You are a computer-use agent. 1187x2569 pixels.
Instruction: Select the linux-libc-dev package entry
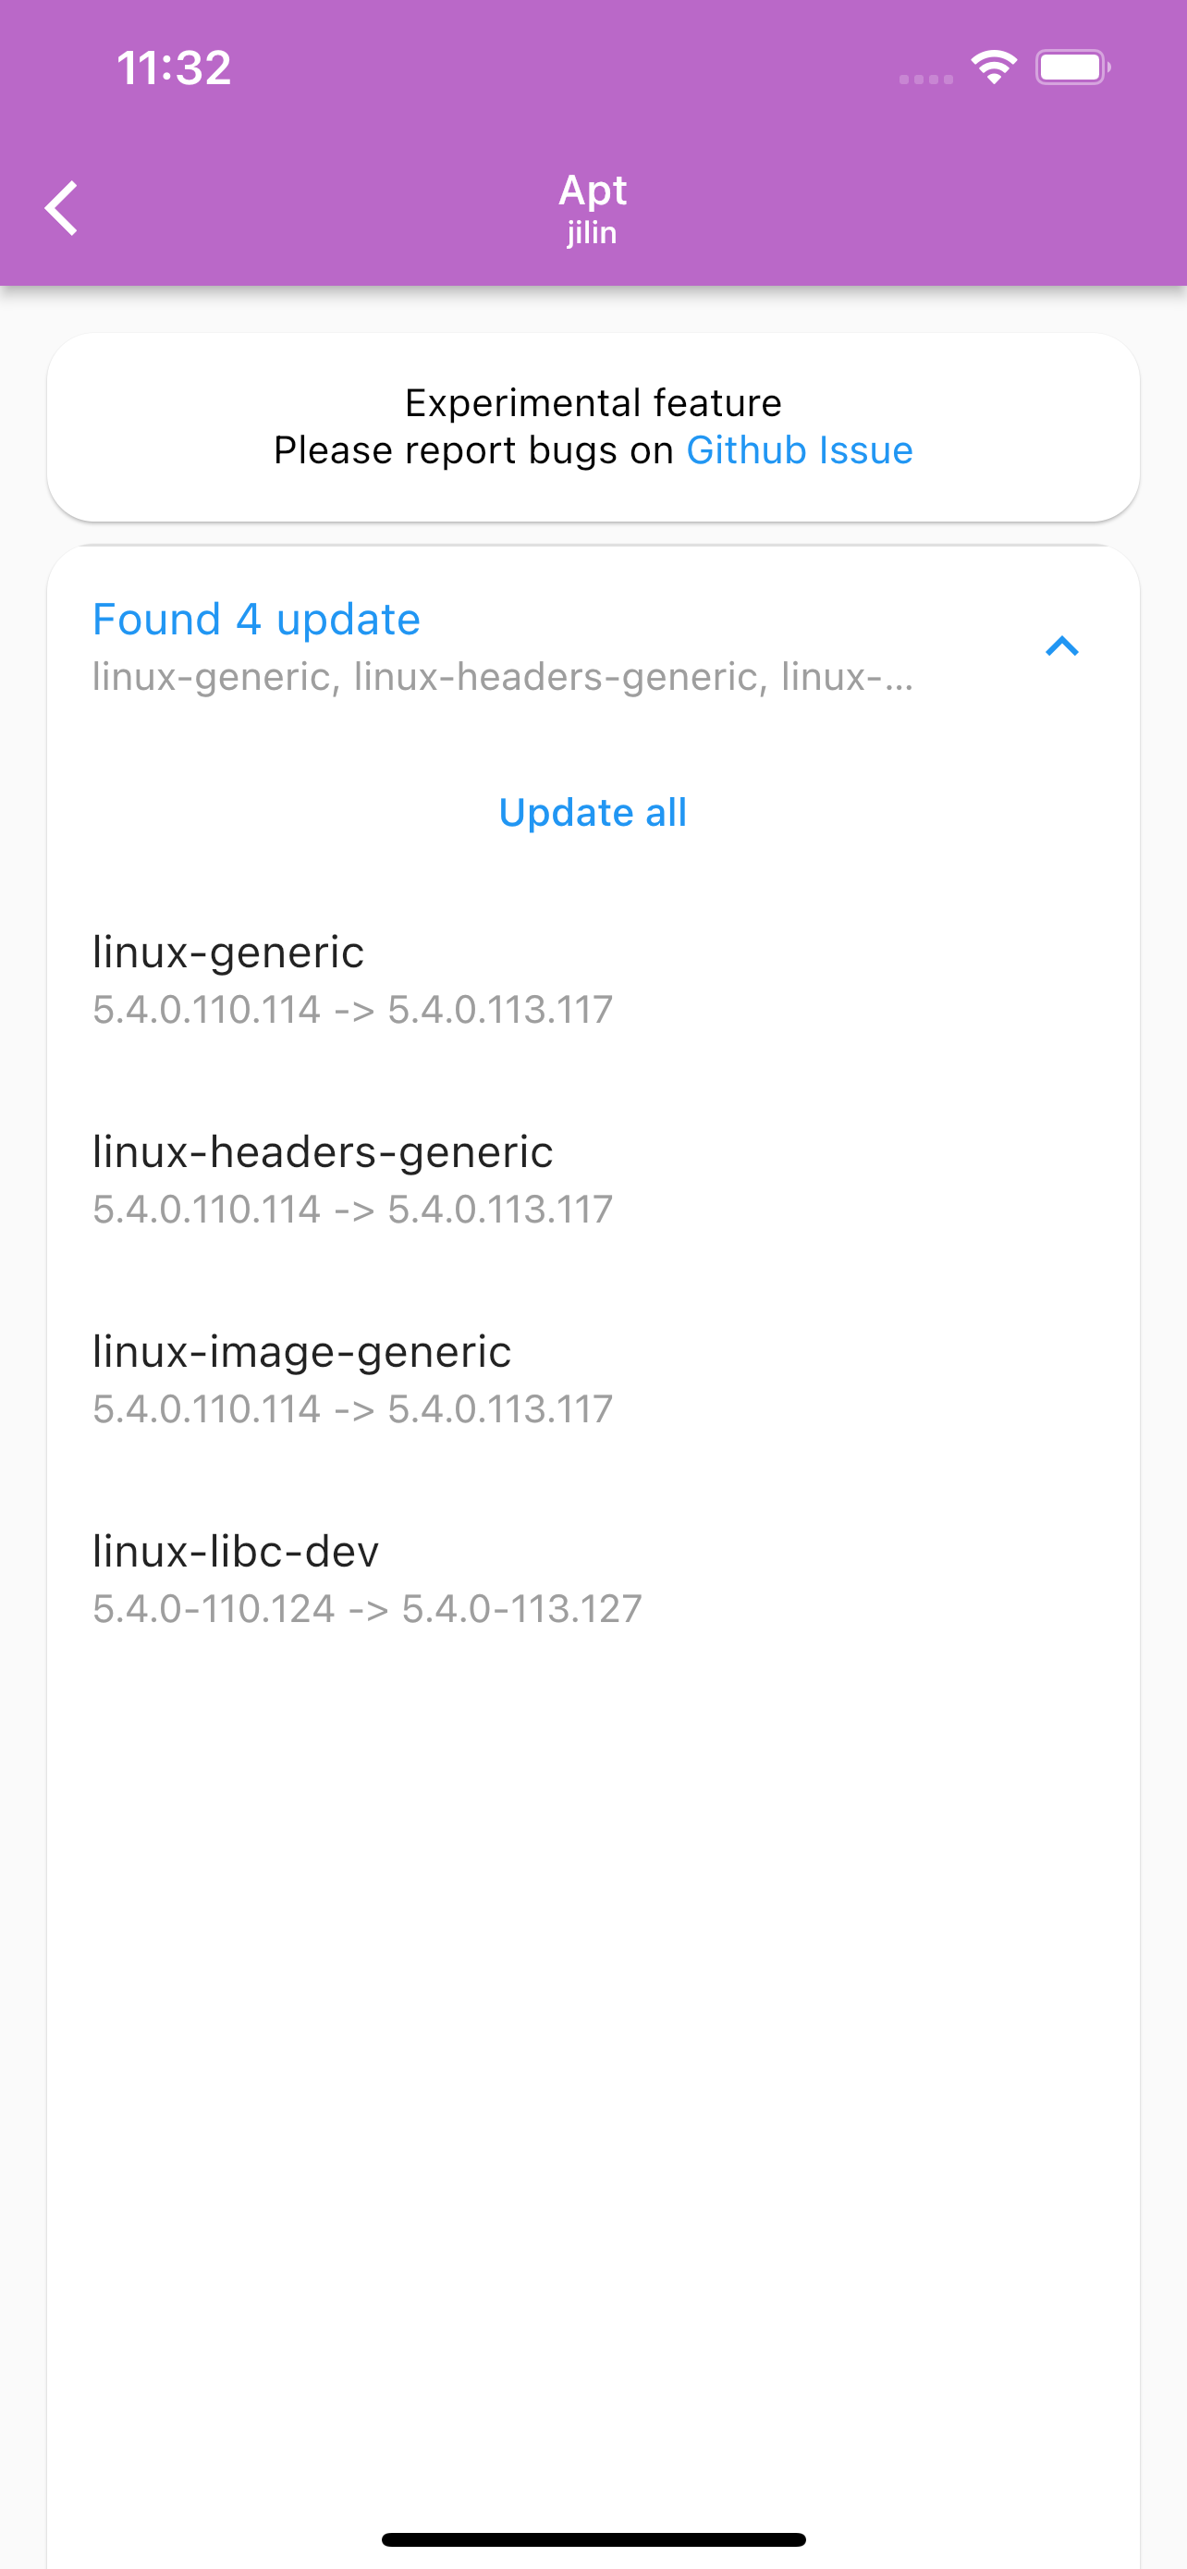click(237, 1551)
